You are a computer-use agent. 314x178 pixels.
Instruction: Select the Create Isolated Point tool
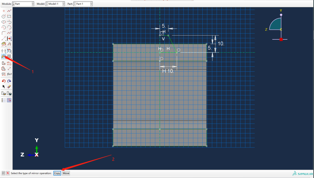coord(4,11)
